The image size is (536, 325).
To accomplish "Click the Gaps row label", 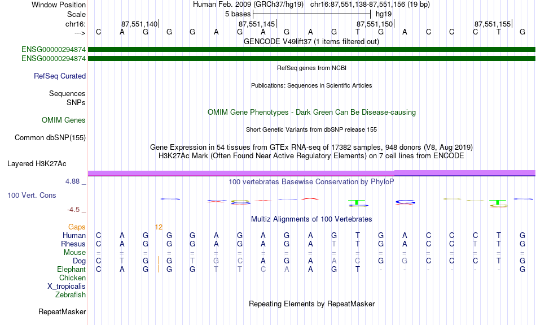I will pyautogui.click(x=77, y=227).
